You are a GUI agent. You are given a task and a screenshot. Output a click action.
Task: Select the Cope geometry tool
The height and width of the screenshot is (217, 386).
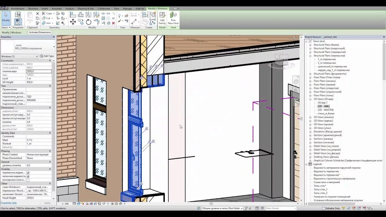pos(47,13)
